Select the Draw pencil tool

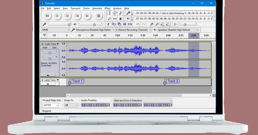(x=120, y=13)
